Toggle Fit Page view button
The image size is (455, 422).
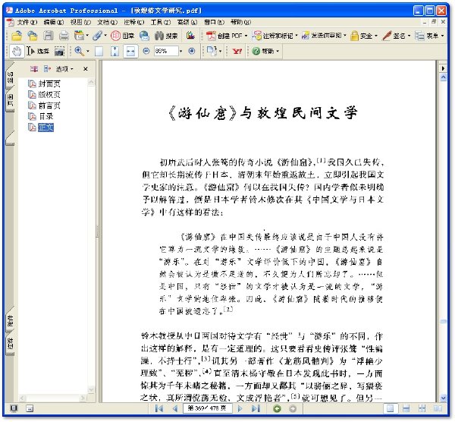115,52
